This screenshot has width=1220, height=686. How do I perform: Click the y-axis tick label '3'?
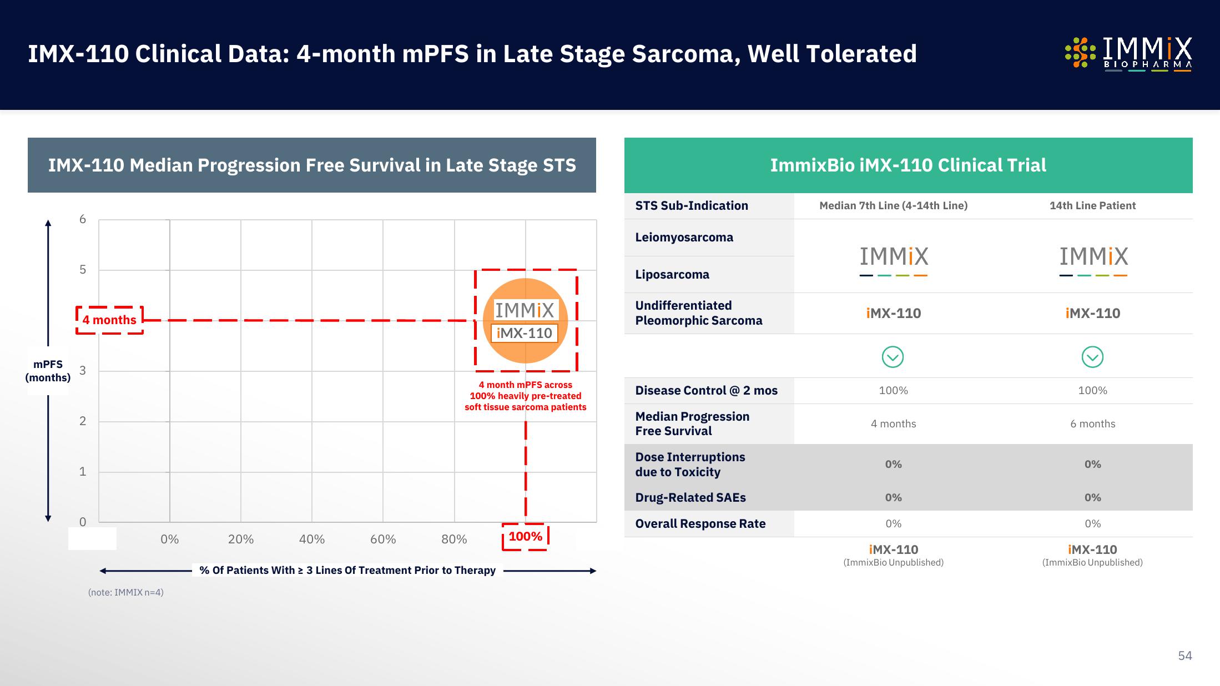click(83, 371)
